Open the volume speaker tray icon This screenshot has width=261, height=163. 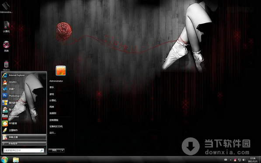(244, 160)
